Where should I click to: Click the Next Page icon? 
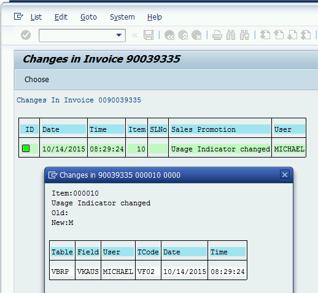coord(292,35)
